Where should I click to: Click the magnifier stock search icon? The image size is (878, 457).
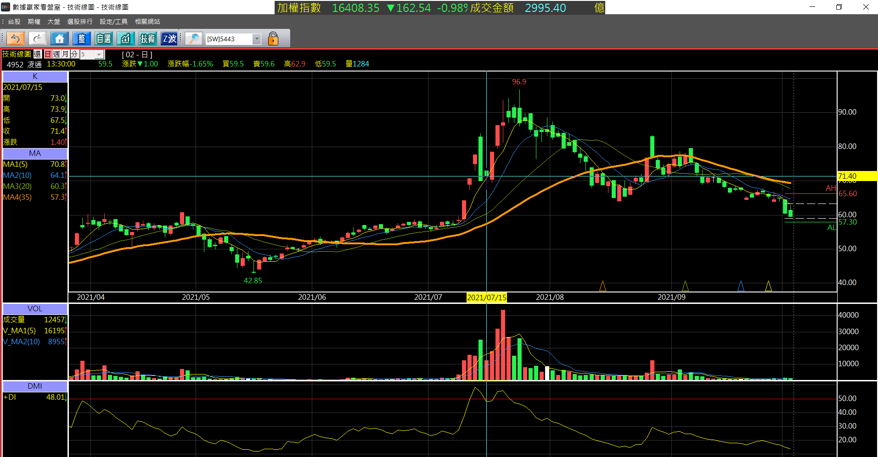[194, 39]
